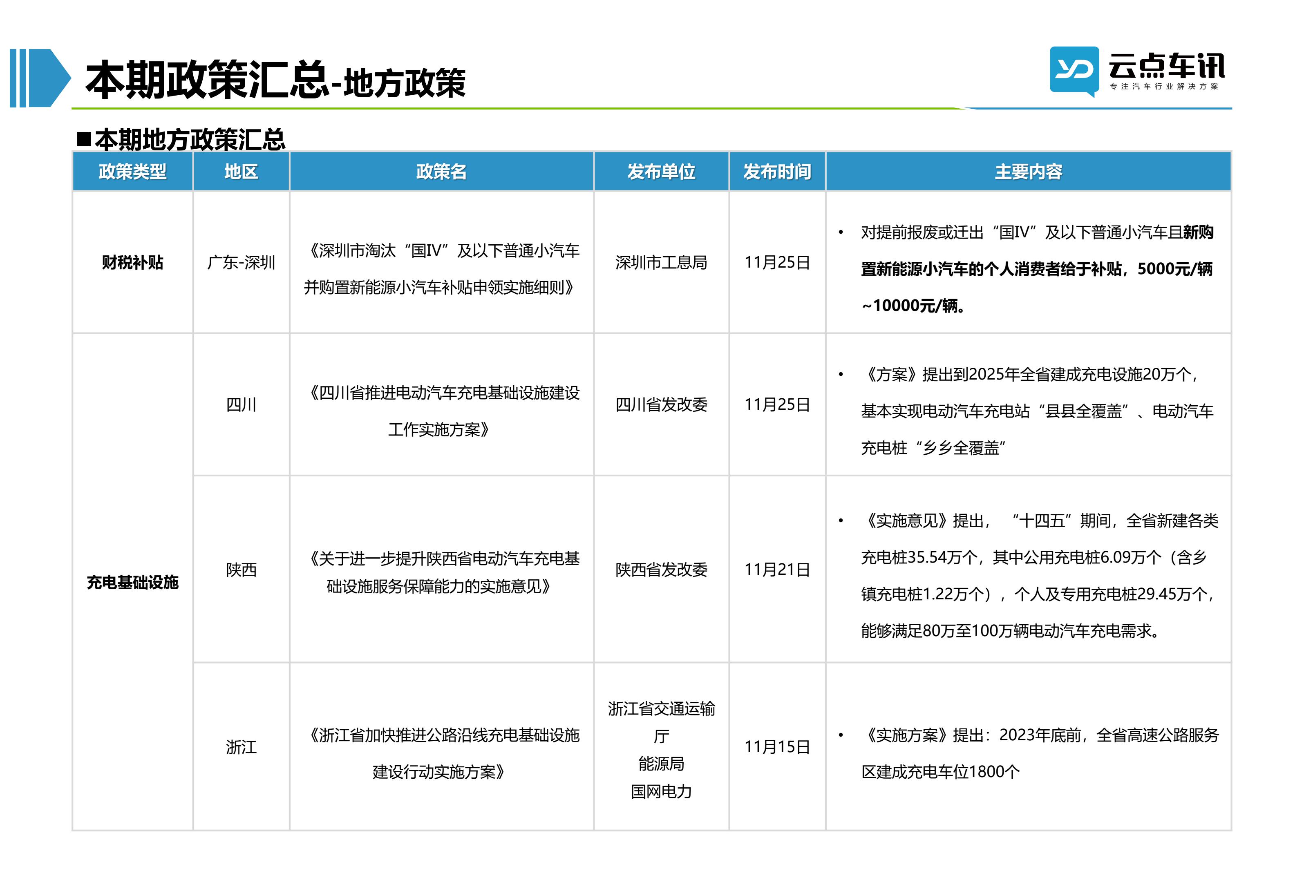Click the 主要内容 column header
1304x869 pixels.
[x=1028, y=171]
